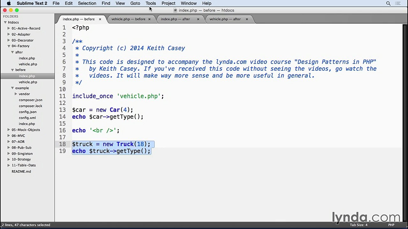Open the Apple menu icon
Screen dimensions: 408x229
click(9, 3)
